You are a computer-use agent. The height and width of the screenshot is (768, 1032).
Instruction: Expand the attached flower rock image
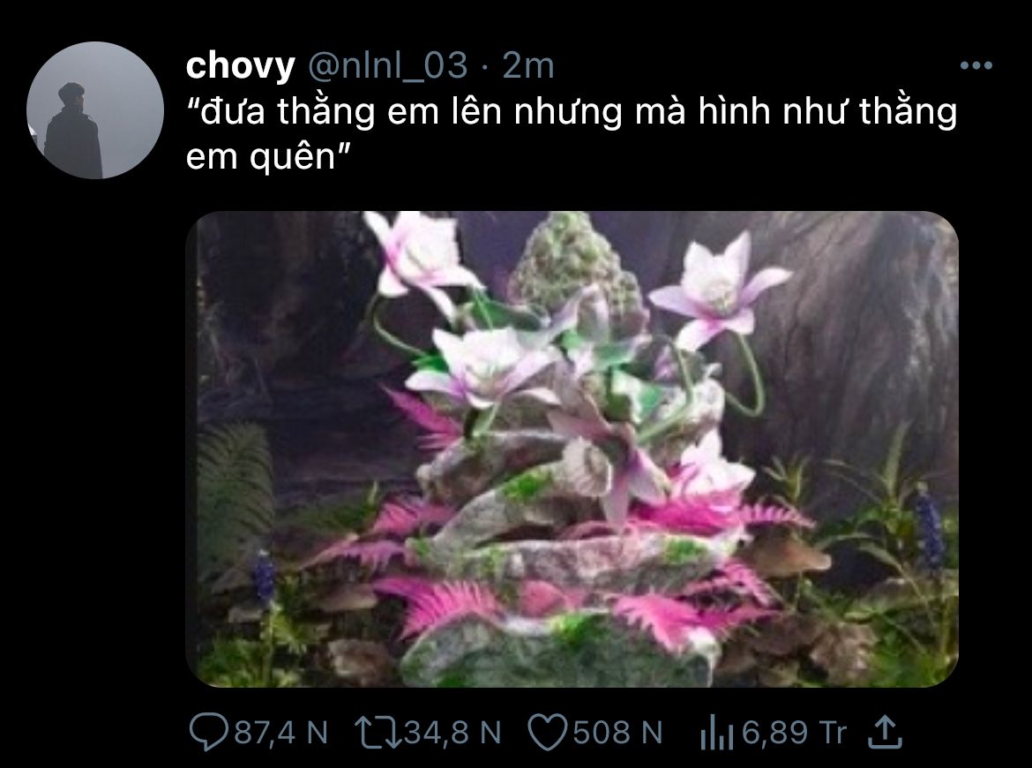[x=572, y=449]
